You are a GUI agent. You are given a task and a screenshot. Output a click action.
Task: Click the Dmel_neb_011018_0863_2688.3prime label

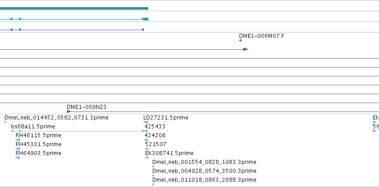pos(204,180)
